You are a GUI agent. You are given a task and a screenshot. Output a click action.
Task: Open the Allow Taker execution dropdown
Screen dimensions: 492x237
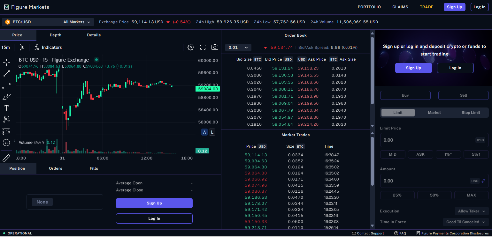coord(472,211)
